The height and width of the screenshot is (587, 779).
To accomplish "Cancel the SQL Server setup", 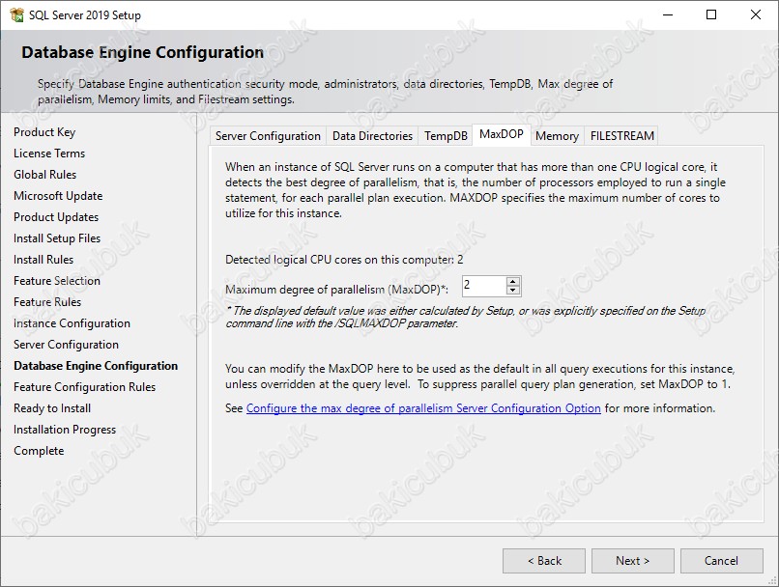I will click(x=721, y=561).
